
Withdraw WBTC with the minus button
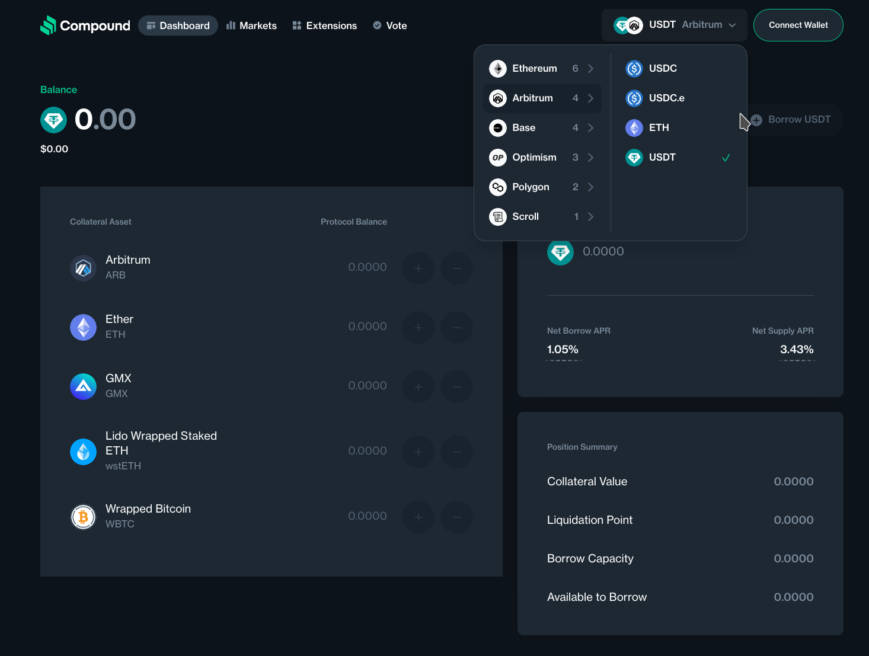(x=457, y=517)
